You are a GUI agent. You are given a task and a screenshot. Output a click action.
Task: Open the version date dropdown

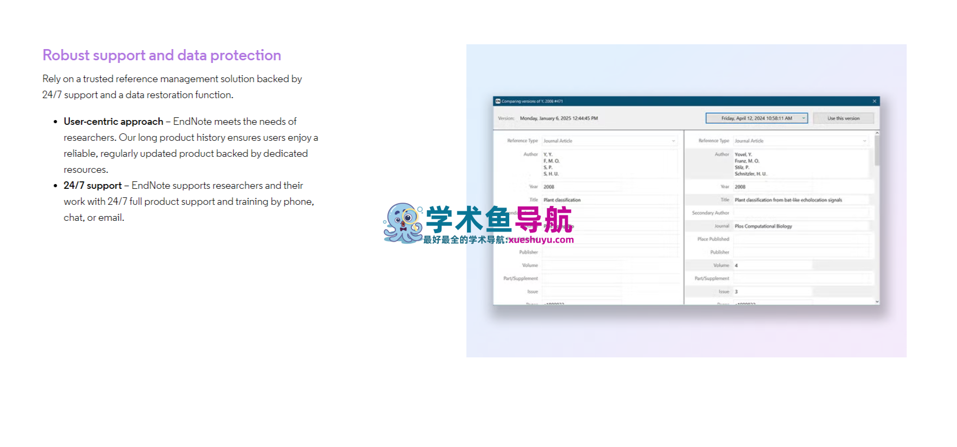(803, 118)
